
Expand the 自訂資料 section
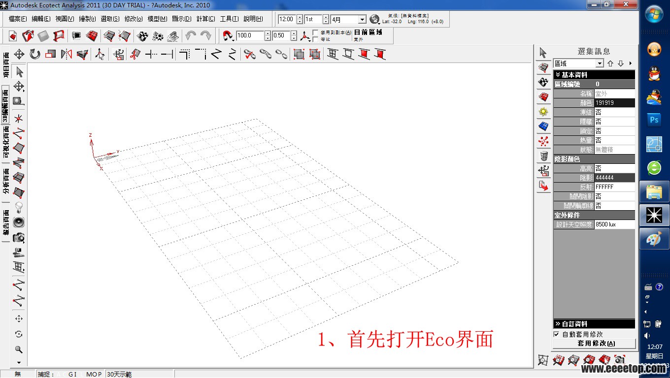[x=594, y=324]
